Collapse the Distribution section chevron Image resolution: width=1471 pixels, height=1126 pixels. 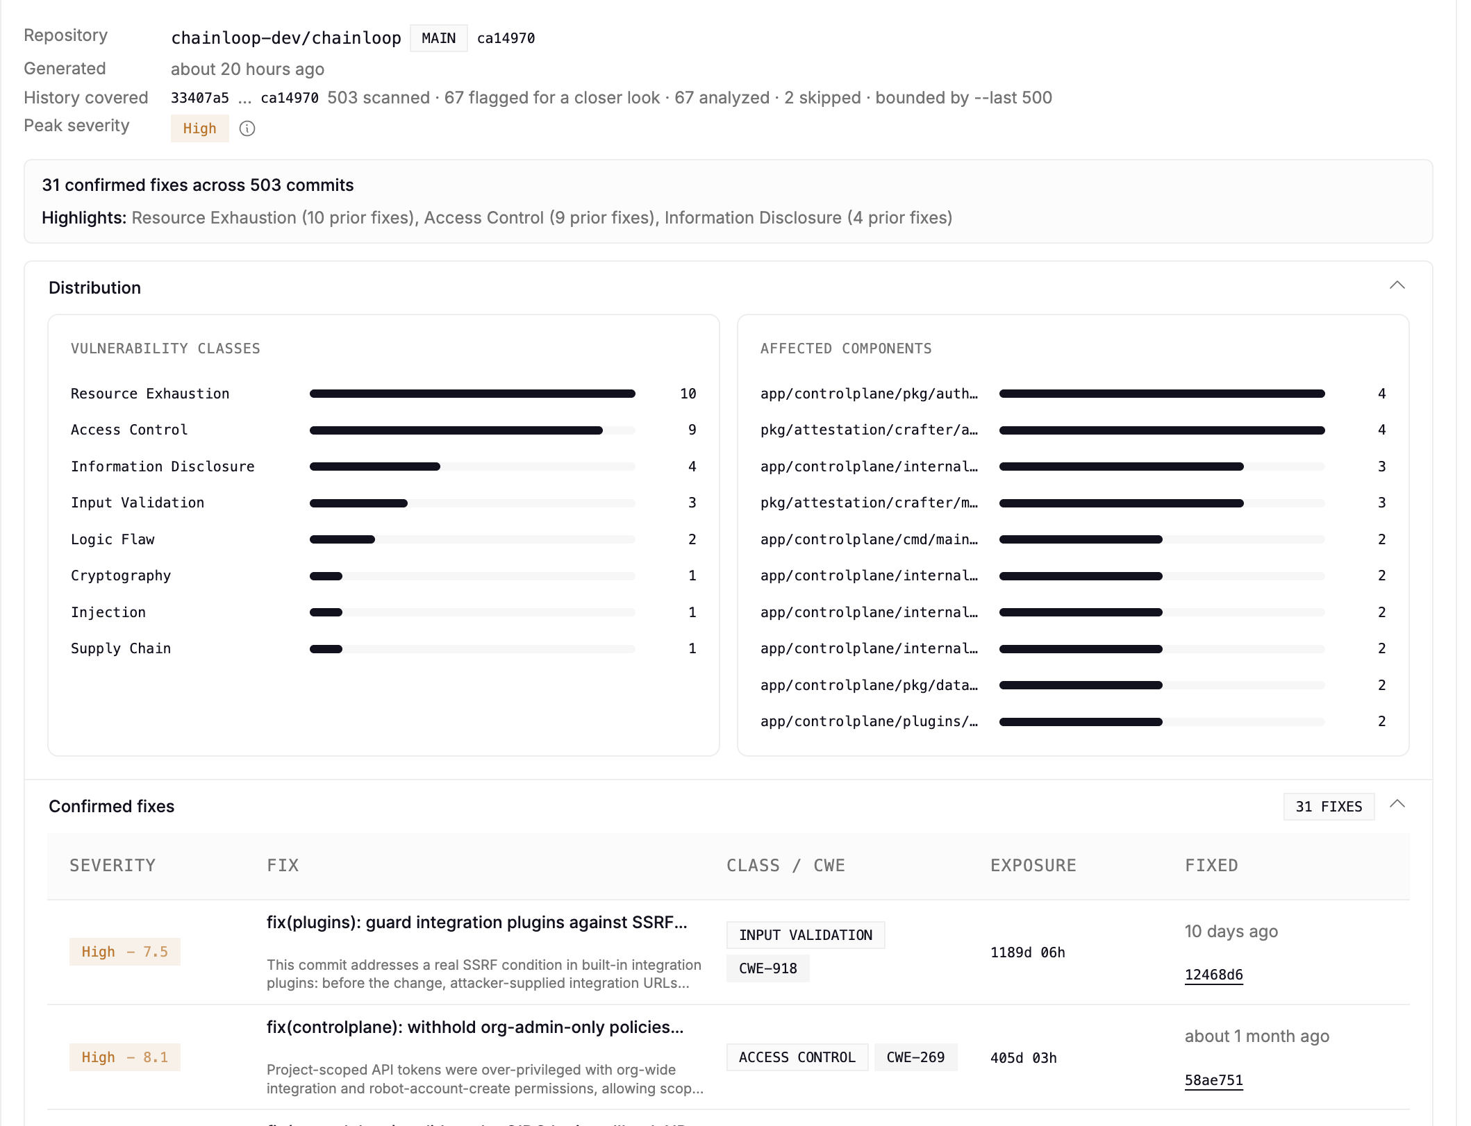[x=1397, y=285]
